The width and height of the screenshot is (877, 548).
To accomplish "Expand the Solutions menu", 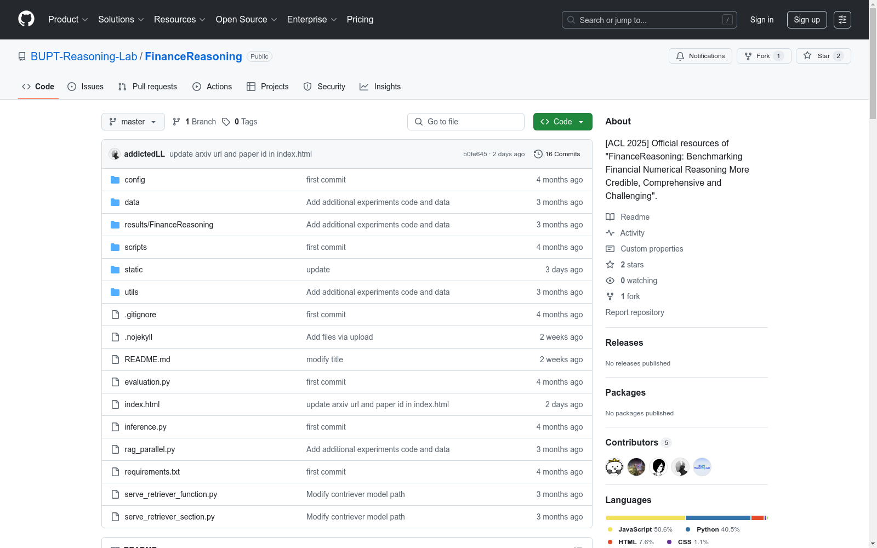I will coord(121,19).
